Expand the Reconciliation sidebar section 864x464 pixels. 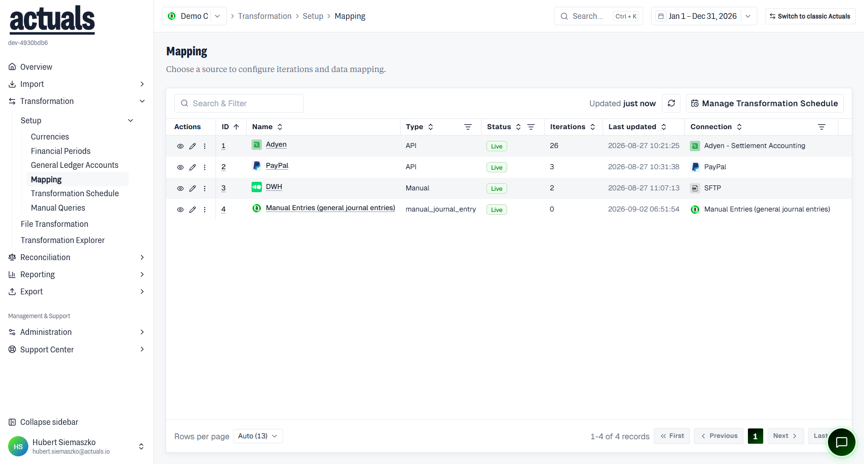[x=76, y=257]
